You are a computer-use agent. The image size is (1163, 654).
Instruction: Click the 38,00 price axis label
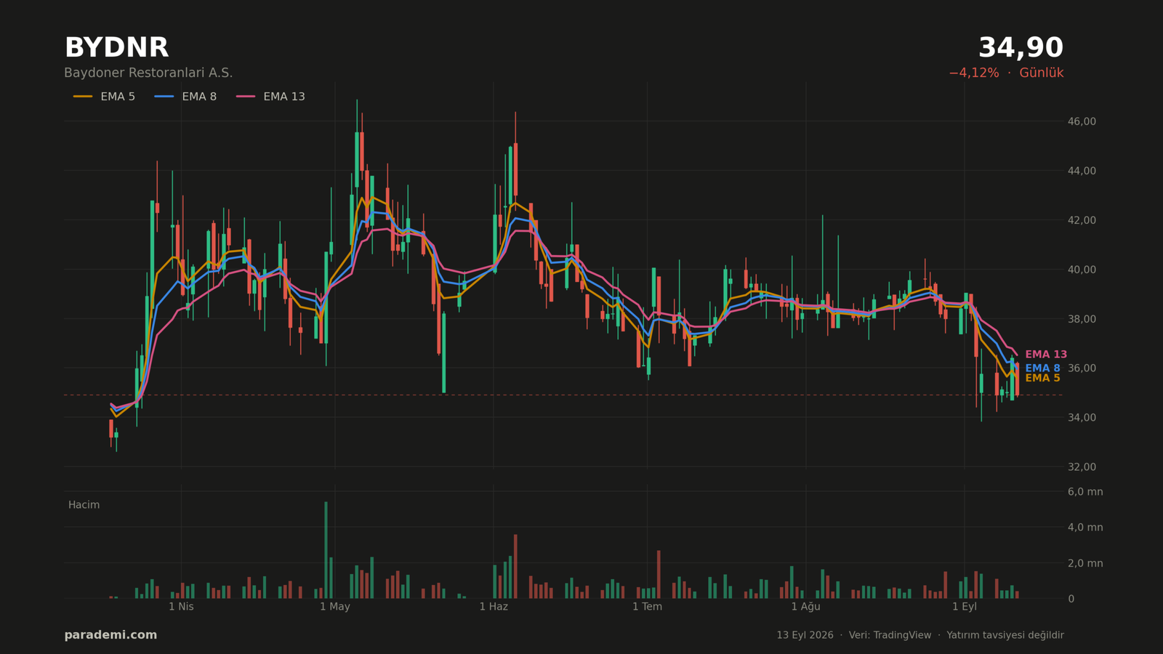coord(1082,319)
